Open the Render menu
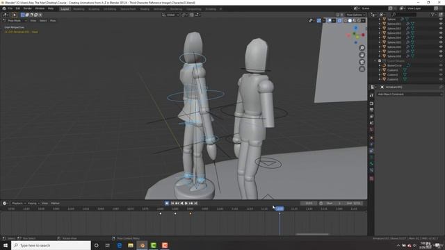Image resolution: width=445 pixels, height=250 pixels. pyautogui.click(x=28, y=8)
